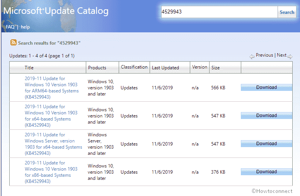Sort by Version column header
The image size is (300, 196).
tap(199, 67)
